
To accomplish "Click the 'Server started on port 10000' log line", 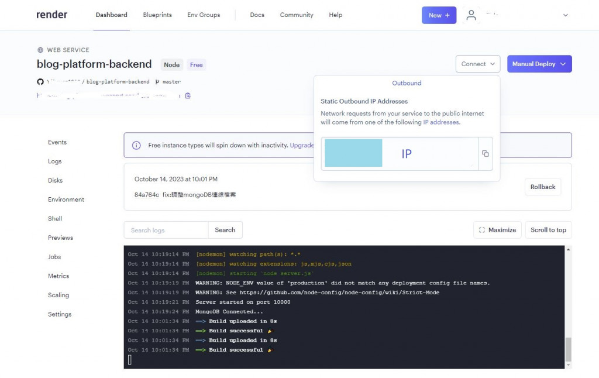I will tap(243, 303).
